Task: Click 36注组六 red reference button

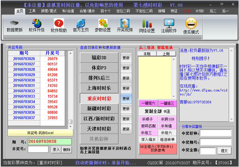Action: [x=158, y=149]
